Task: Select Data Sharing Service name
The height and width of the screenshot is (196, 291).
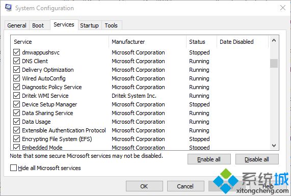Action: pos(47,113)
